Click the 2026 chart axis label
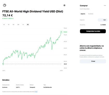The width and height of the screenshot is (109, 95). click(x=61, y=70)
